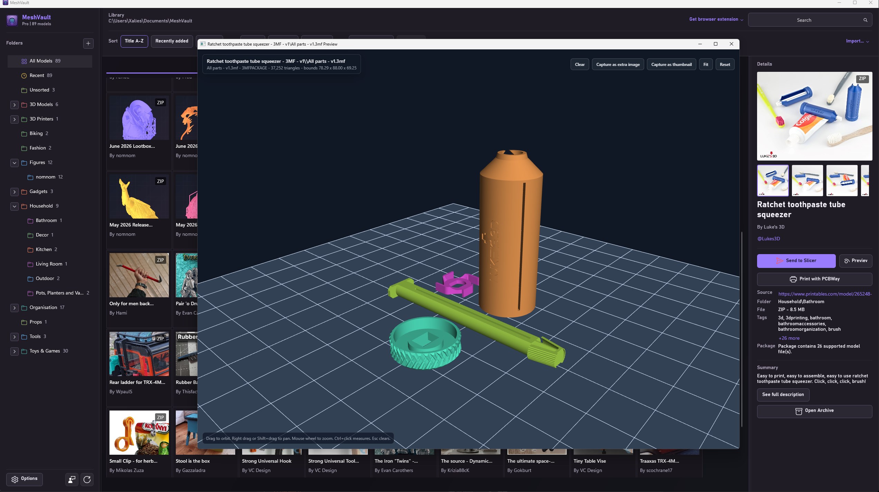Screen dimensions: 879x492
Task: Click Print with PCBWay button
Action: (814, 279)
